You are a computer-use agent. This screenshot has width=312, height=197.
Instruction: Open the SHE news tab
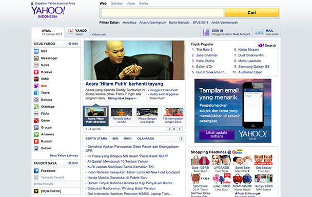115,139
